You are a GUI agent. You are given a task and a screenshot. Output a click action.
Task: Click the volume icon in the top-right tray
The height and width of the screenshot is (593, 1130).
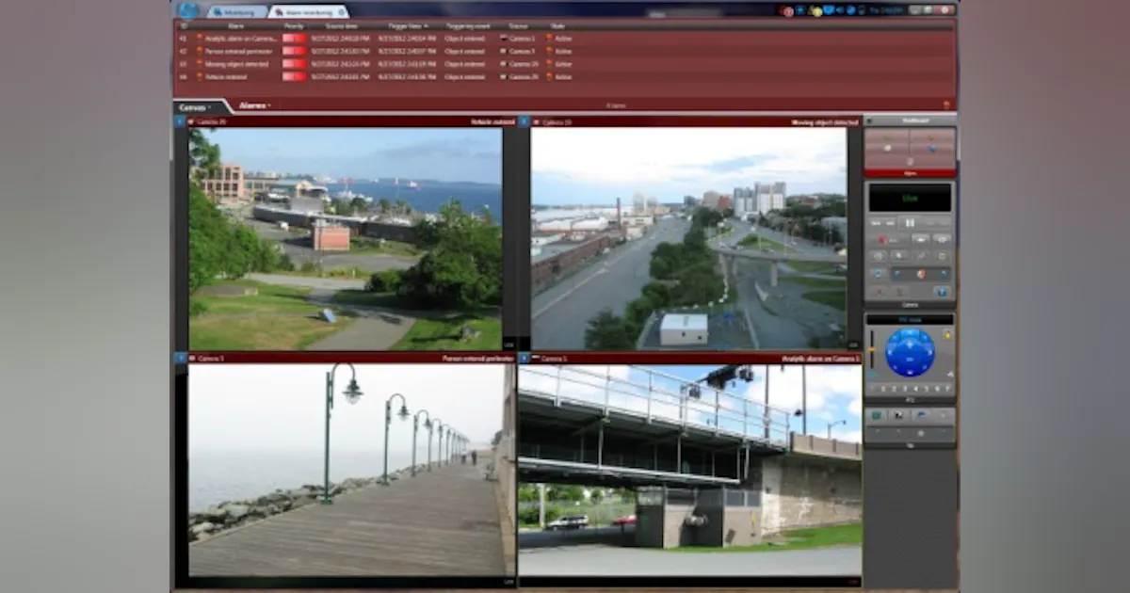coord(839,9)
